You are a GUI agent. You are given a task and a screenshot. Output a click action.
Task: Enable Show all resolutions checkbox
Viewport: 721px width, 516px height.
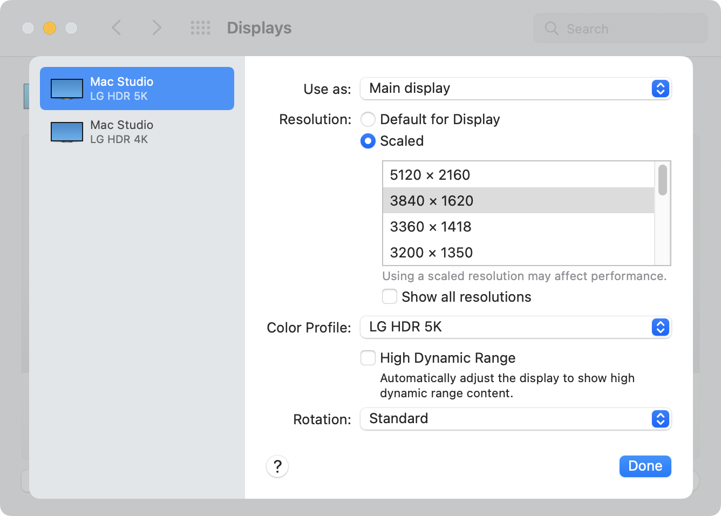tap(390, 297)
